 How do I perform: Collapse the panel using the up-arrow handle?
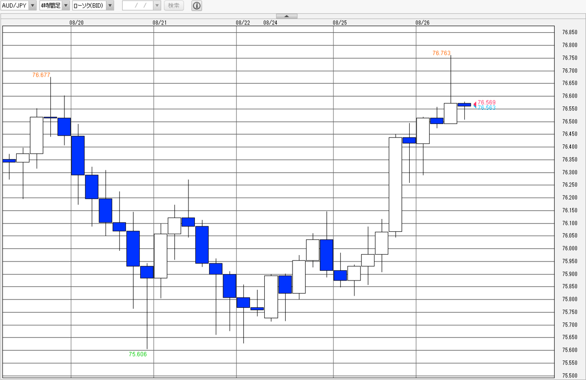pyautogui.click(x=287, y=16)
